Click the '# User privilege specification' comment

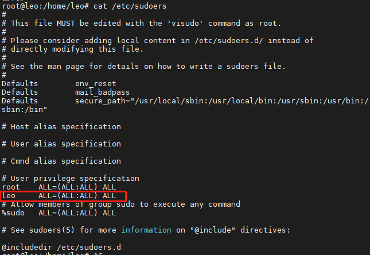pos(70,178)
